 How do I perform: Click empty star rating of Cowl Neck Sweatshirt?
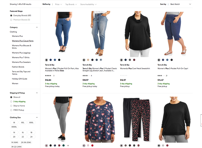[x=124, y=76]
